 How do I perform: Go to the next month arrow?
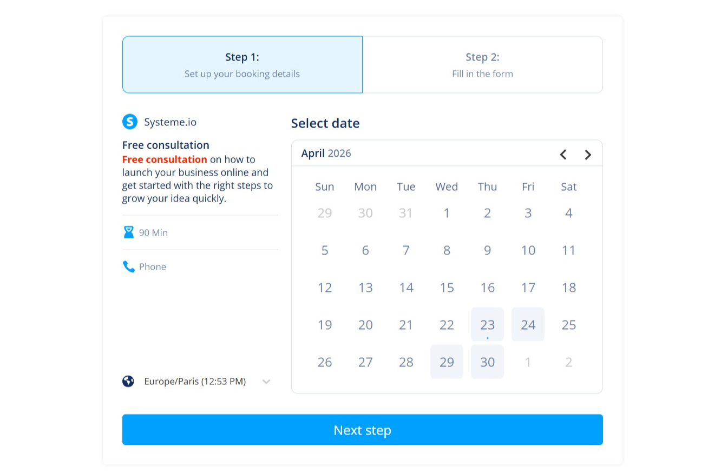(588, 155)
